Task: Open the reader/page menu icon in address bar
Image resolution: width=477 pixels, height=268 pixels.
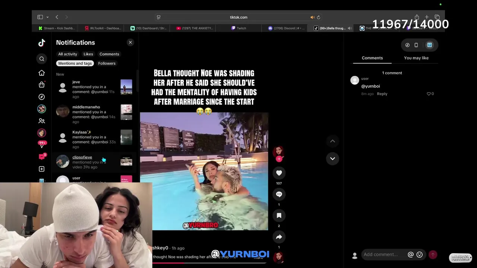Action: tap(158, 17)
